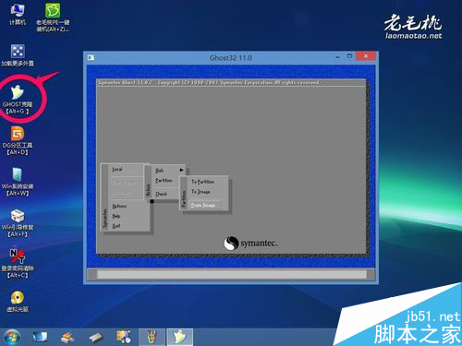
Task: Open the network tool taskbar icon
Action: (67, 337)
